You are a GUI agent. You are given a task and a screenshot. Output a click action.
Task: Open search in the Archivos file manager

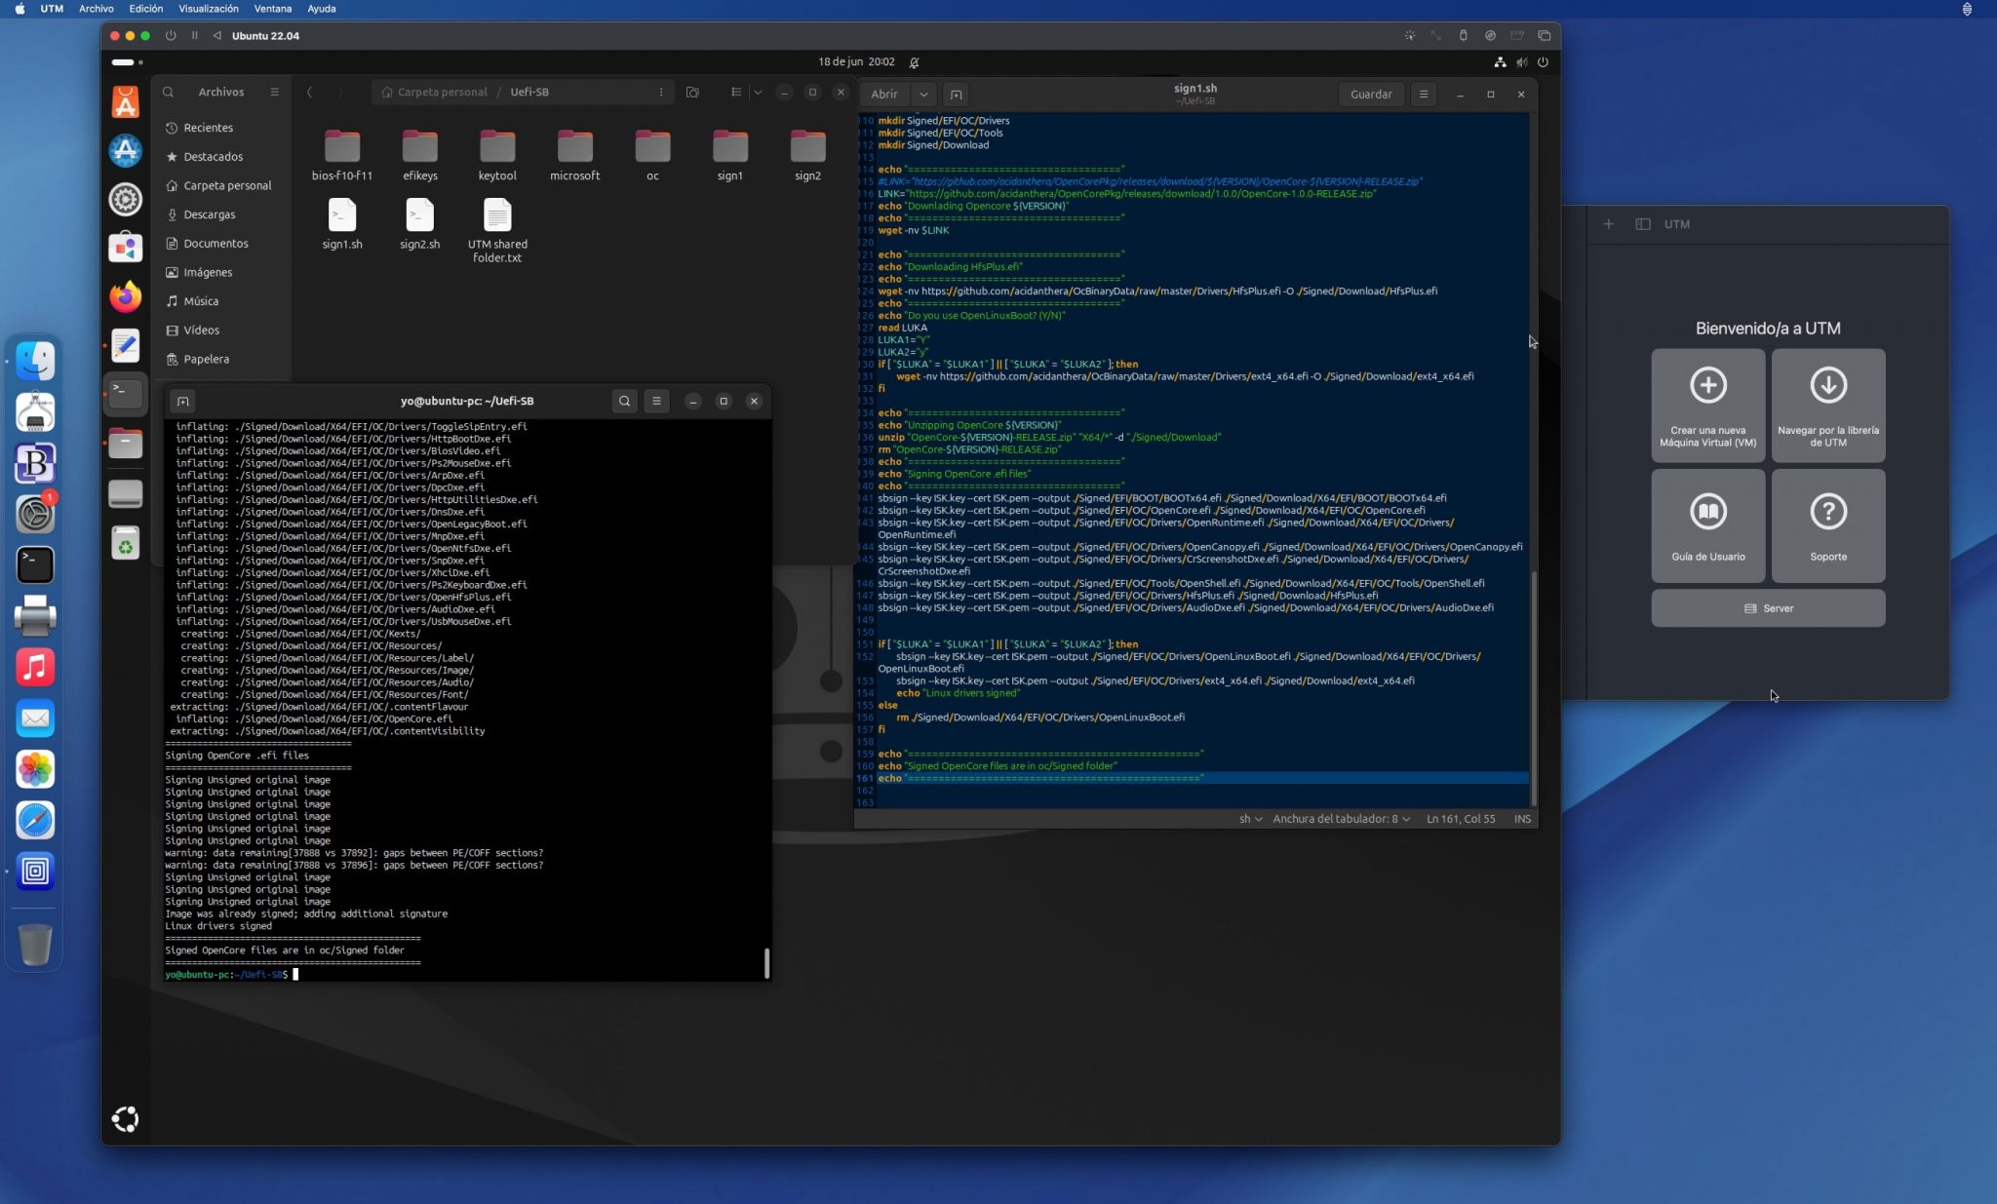tap(169, 92)
